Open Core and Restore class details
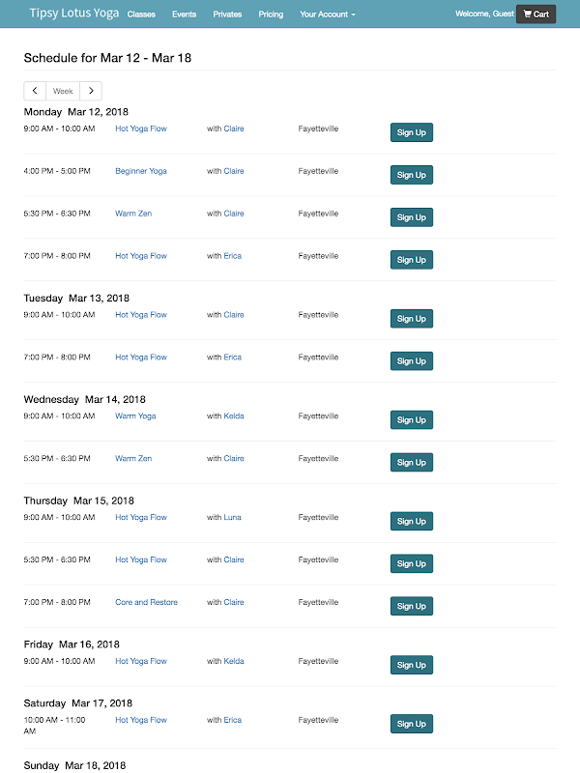 (x=147, y=602)
